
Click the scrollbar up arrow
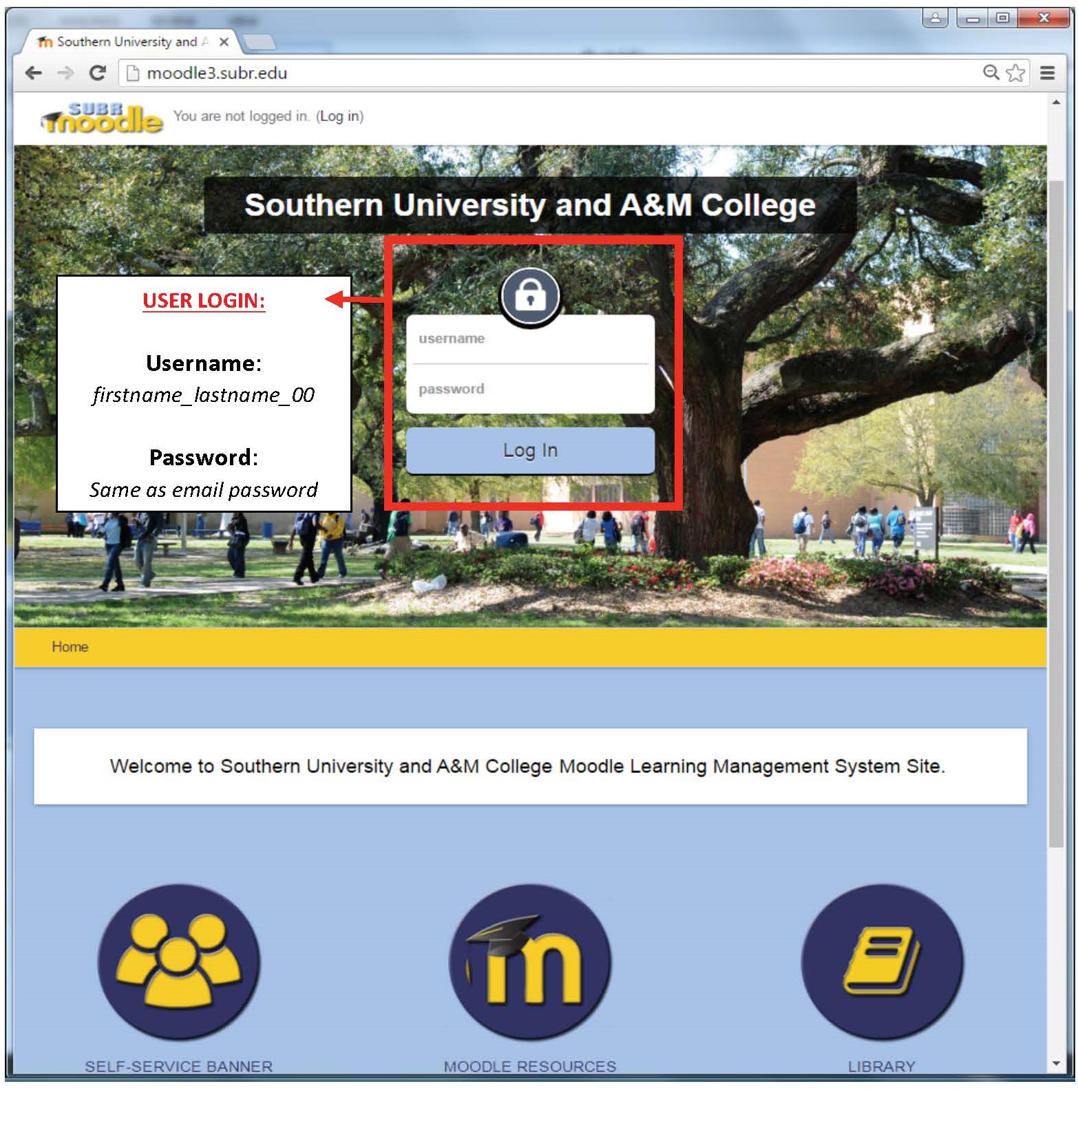[1056, 102]
